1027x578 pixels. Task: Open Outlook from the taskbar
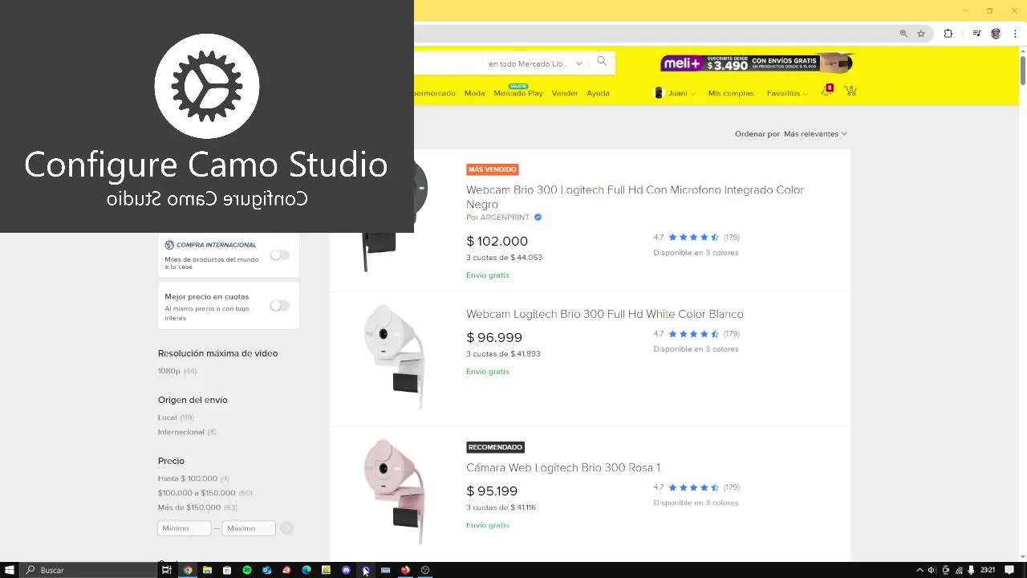[267, 570]
